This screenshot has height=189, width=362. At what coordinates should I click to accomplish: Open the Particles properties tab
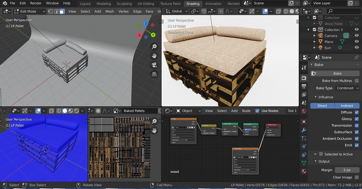click(x=304, y=138)
